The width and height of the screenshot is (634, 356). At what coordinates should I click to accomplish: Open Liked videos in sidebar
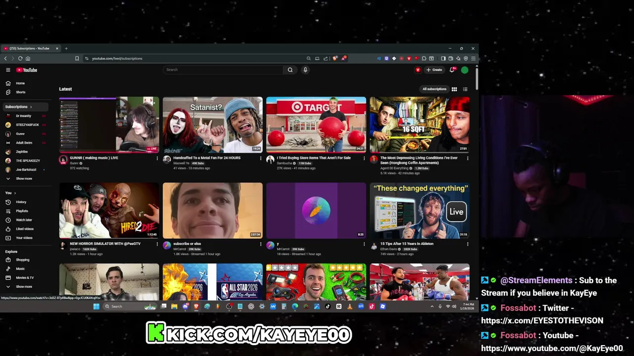click(x=25, y=229)
